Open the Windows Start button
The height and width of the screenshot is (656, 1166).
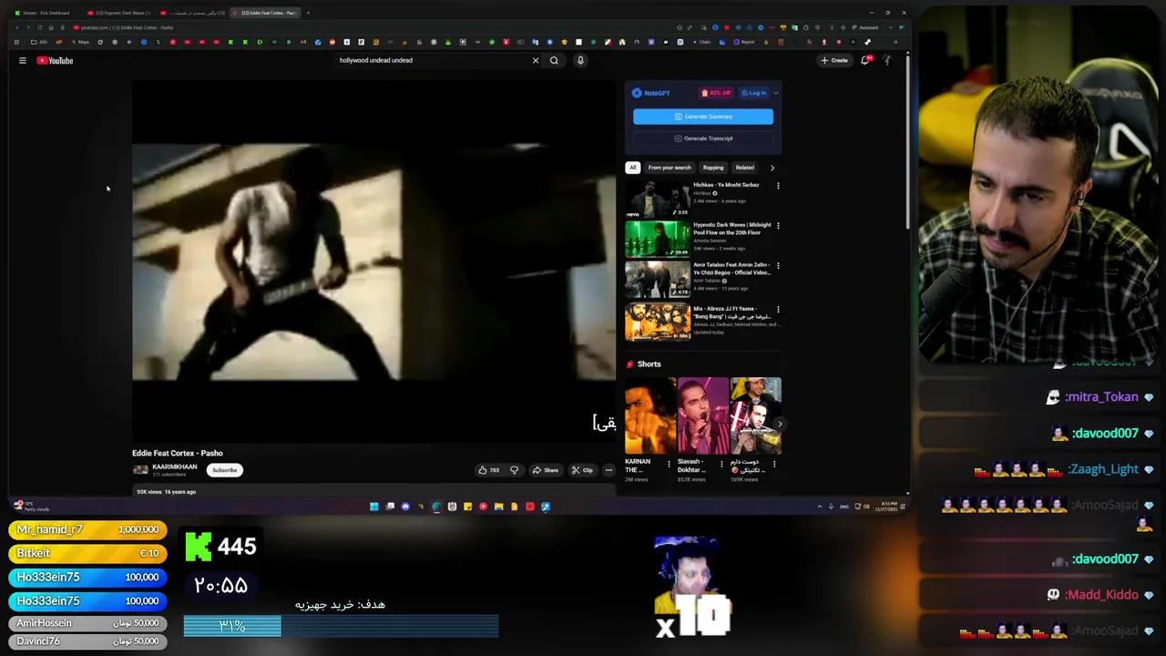(x=373, y=507)
